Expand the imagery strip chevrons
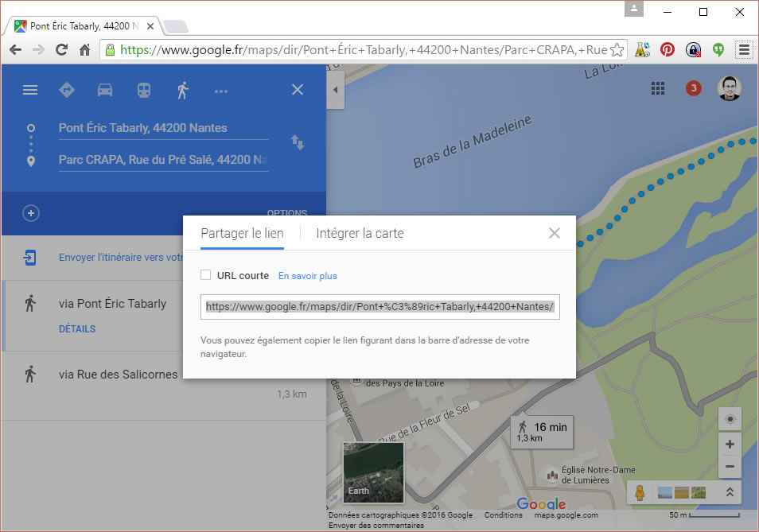 (730, 492)
